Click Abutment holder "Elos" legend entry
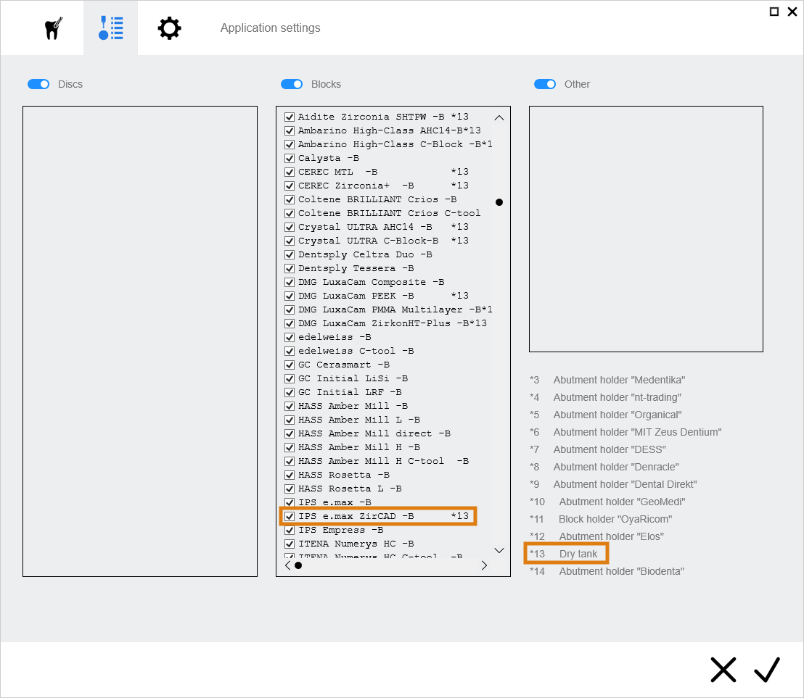Viewport: 804px width, 698px height. [x=611, y=536]
